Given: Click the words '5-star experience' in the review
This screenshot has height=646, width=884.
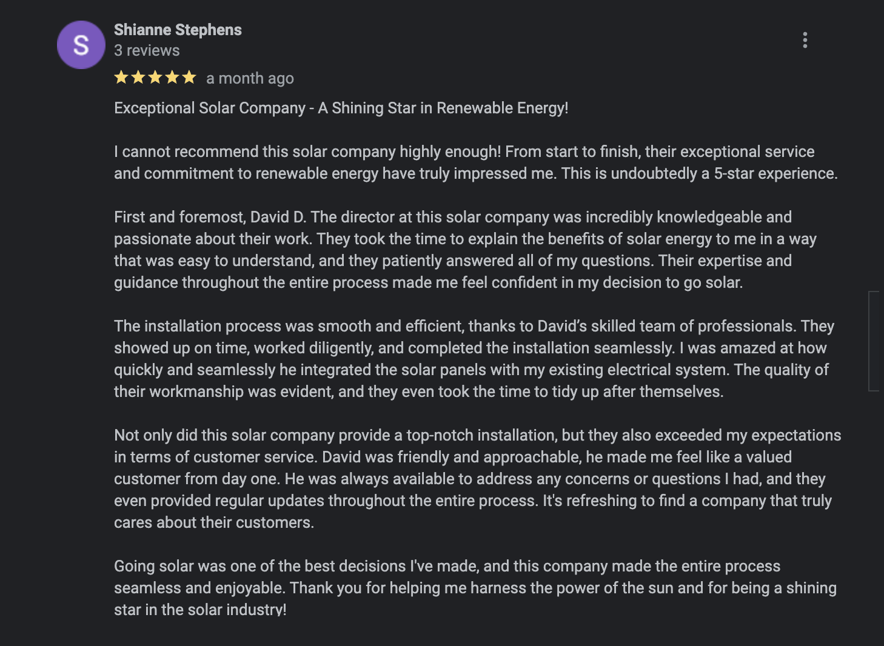Looking at the screenshot, I should tap(774, 173).
